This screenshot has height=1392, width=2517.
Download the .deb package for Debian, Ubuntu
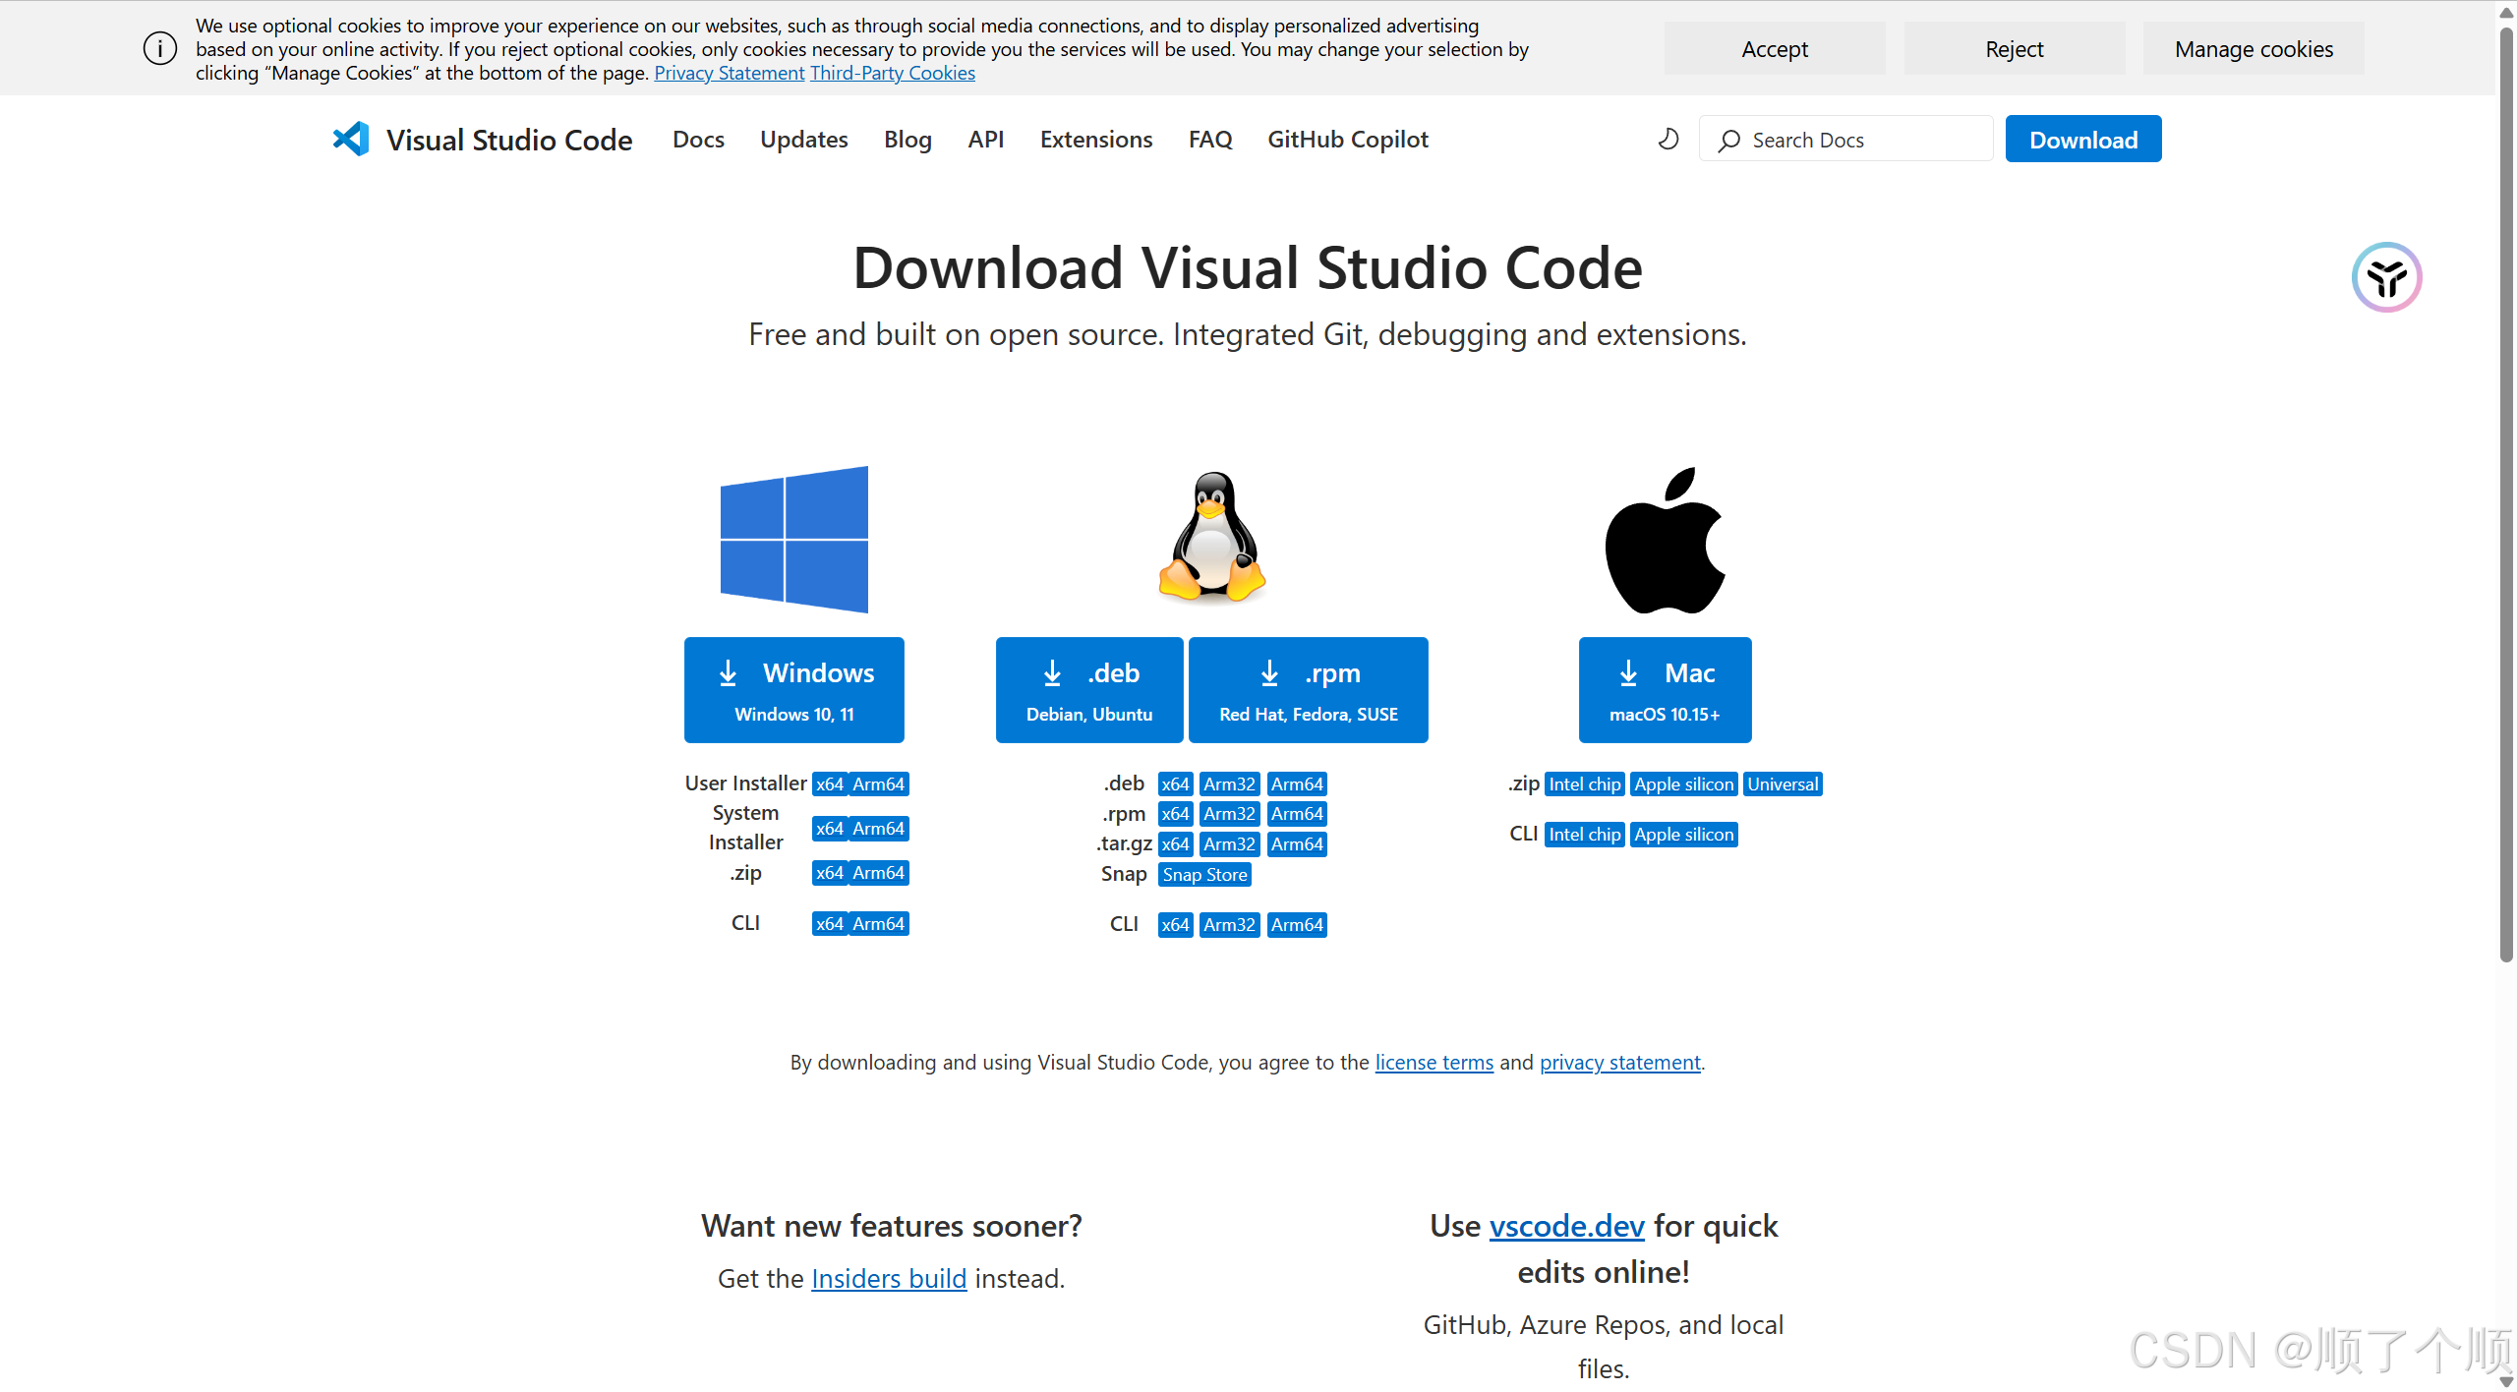[1089, 690]
